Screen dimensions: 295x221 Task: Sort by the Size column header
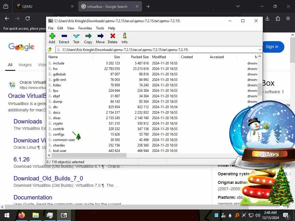(x=107, y=57)
